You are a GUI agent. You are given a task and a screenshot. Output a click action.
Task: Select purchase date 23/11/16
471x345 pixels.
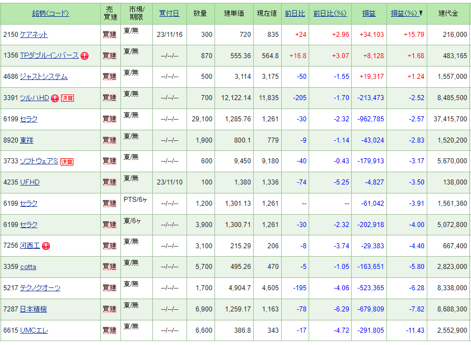170,35
